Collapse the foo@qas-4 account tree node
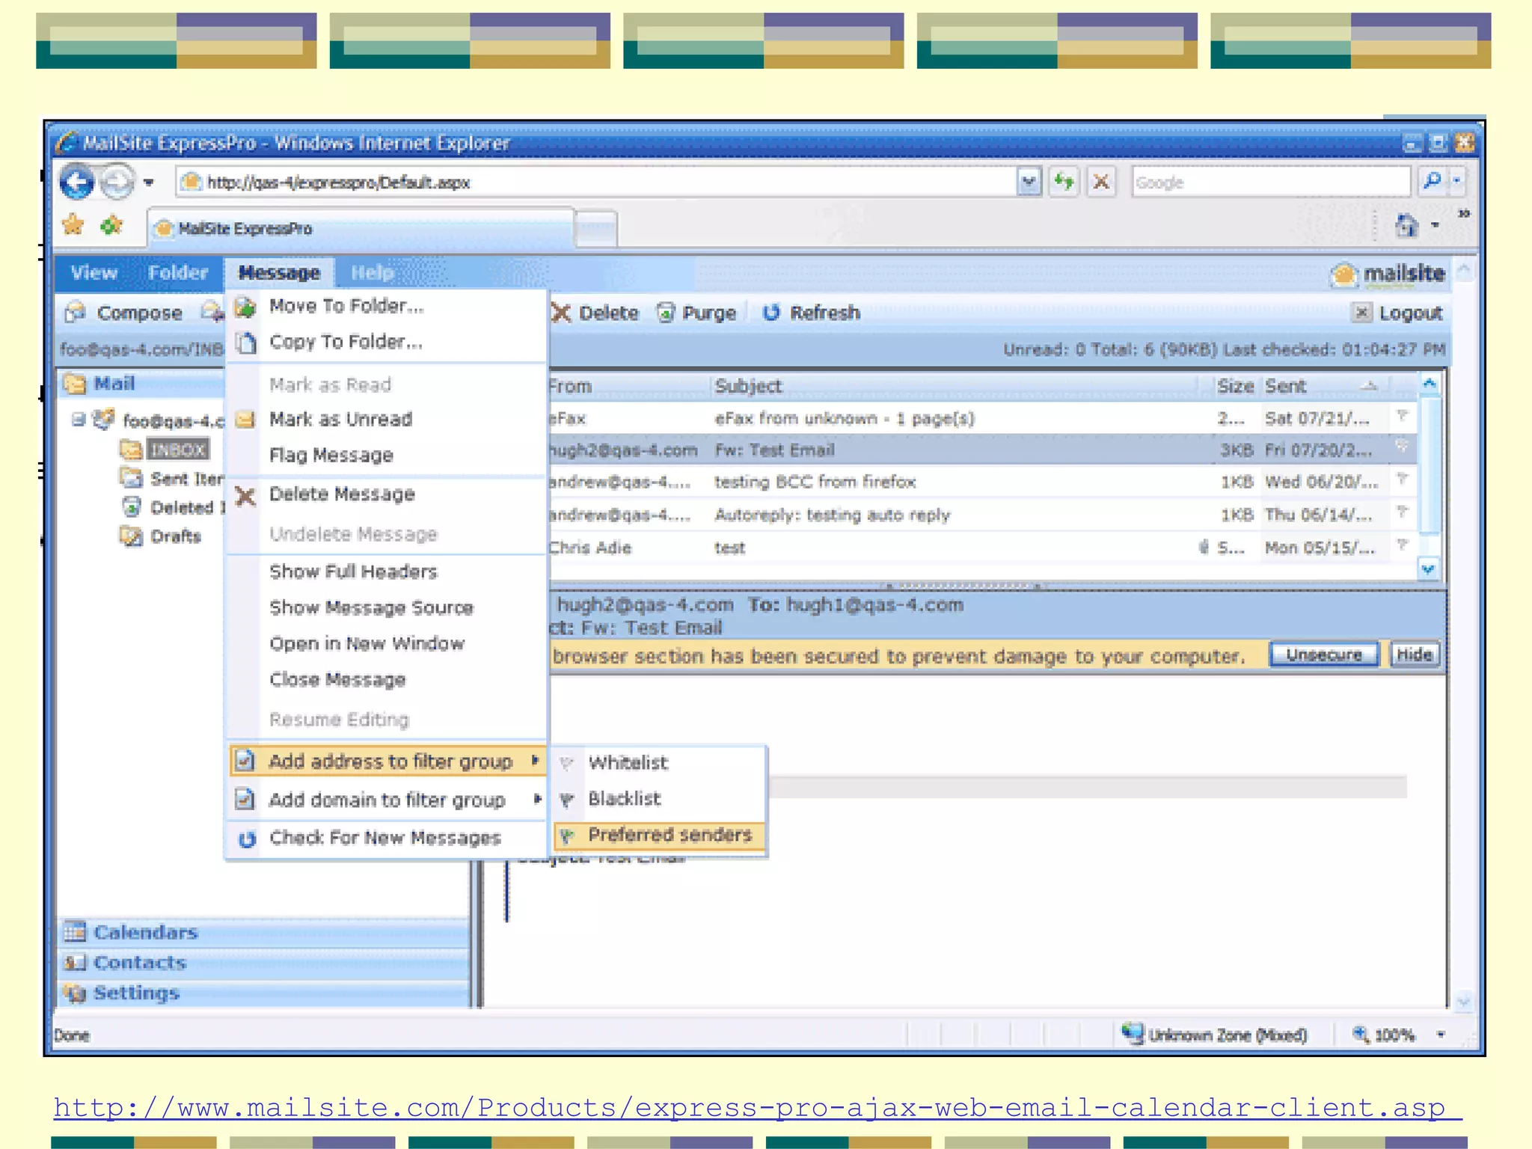 (78, 420)
